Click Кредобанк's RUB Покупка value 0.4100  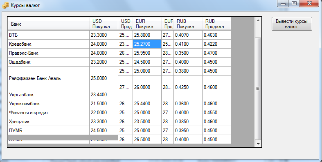pos(188,44)
